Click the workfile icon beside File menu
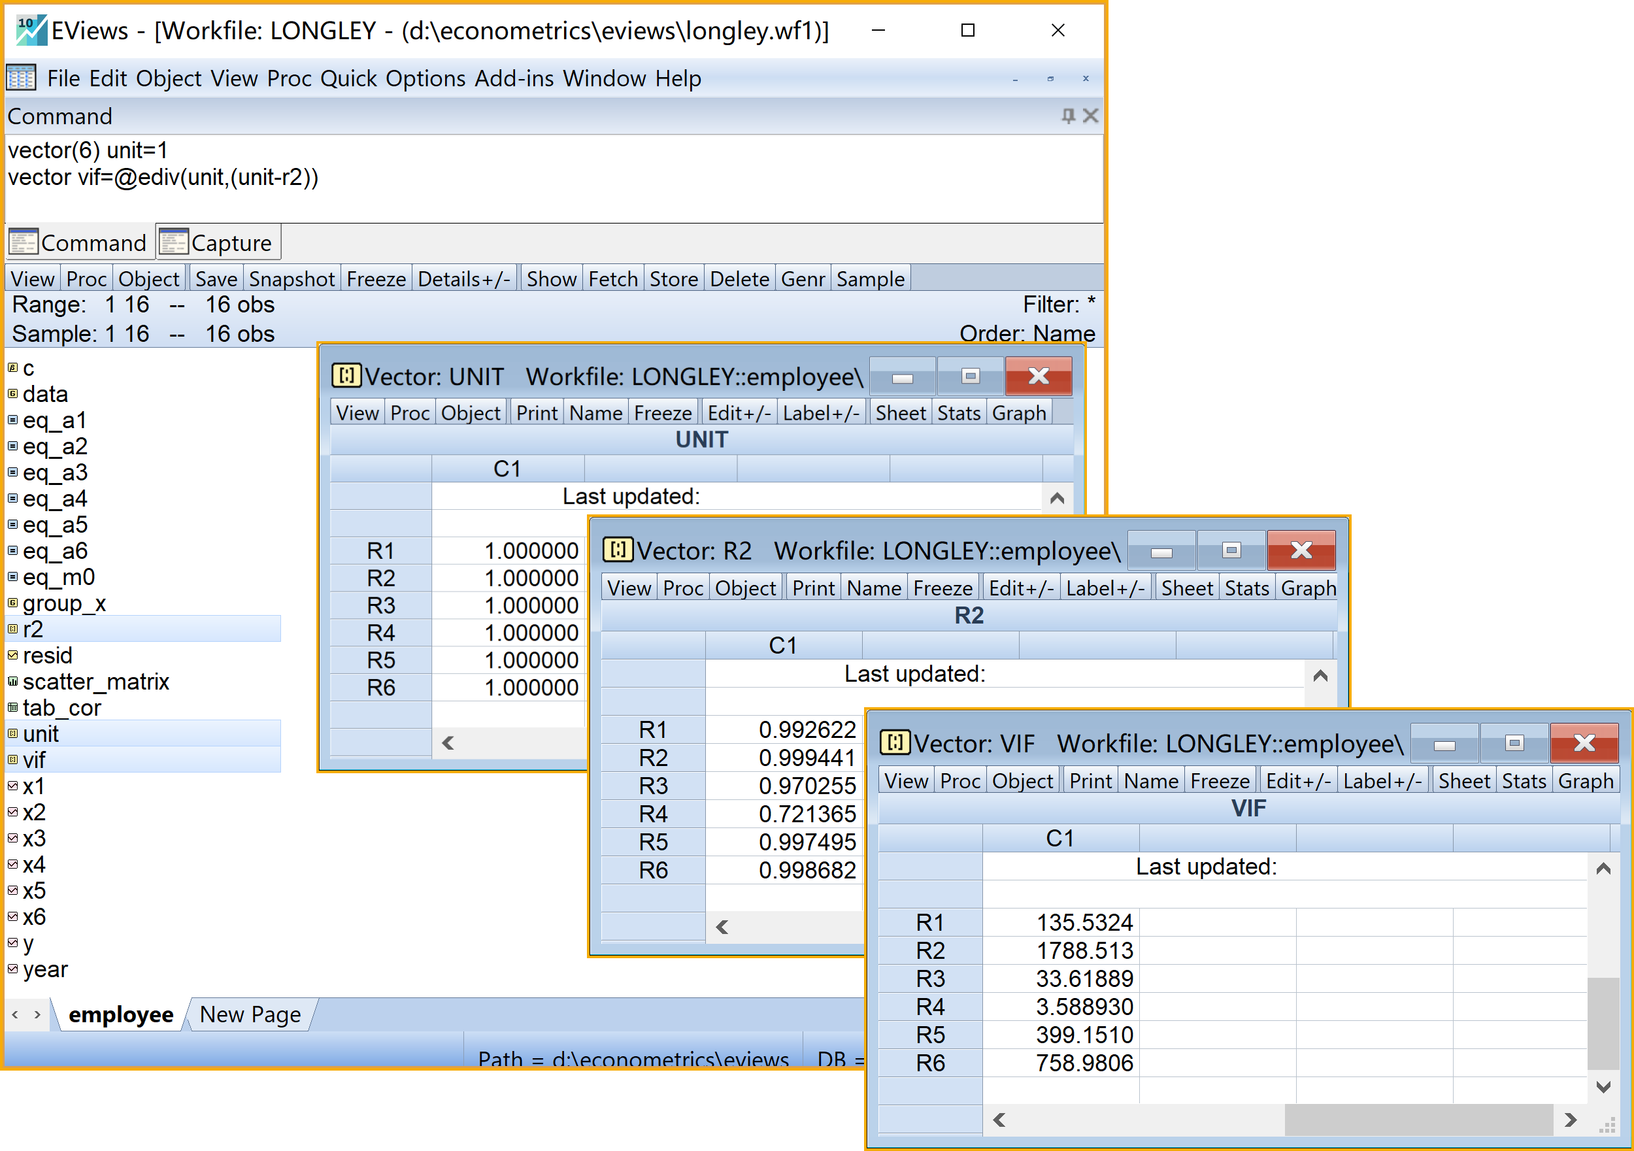 (x=22, y=78)
